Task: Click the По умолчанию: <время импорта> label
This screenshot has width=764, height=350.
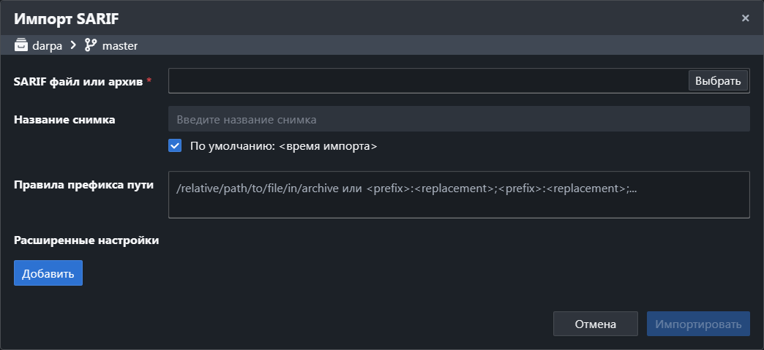Action: click(x=284, y=146)
